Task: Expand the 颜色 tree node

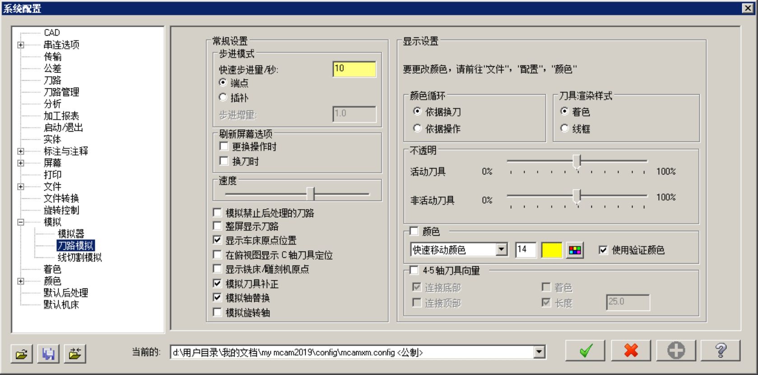Action: [x=21, y=281]
